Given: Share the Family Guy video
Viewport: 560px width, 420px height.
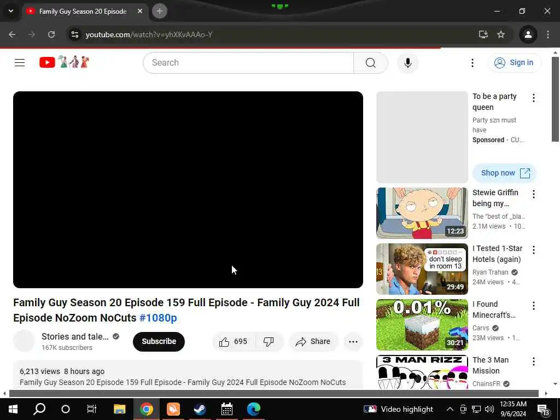Looking at the screenshot, I should point(313,341).
